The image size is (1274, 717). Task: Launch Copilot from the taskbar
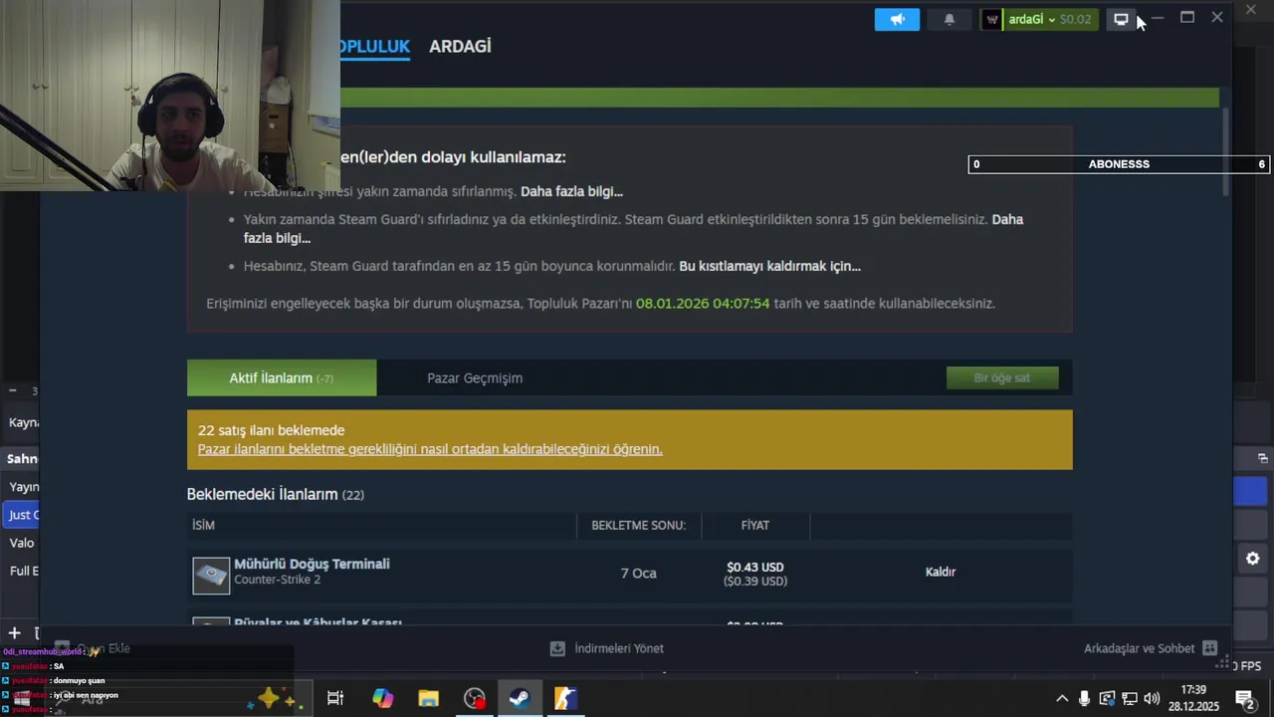[382, 698]
